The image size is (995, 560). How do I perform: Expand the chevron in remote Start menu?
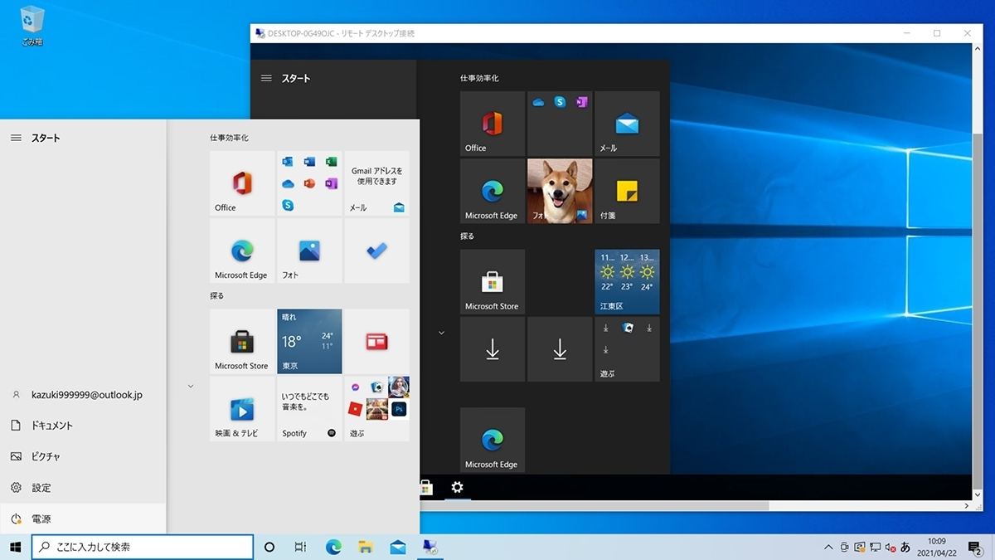tap(441, 333)
